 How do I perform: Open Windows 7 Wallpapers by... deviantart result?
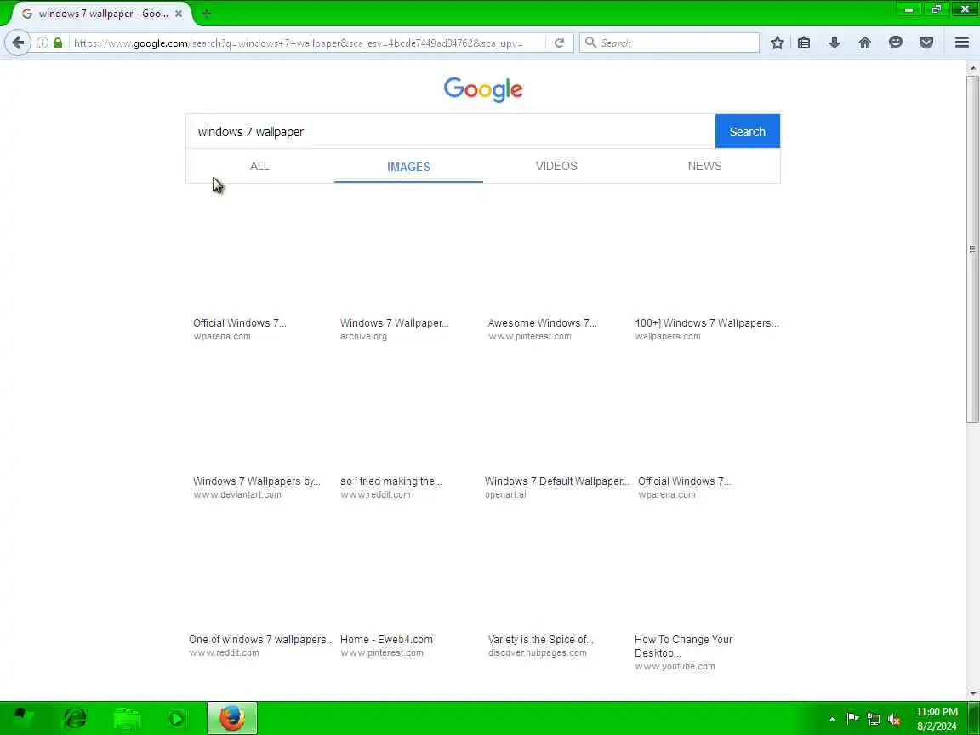click(256, 481)
